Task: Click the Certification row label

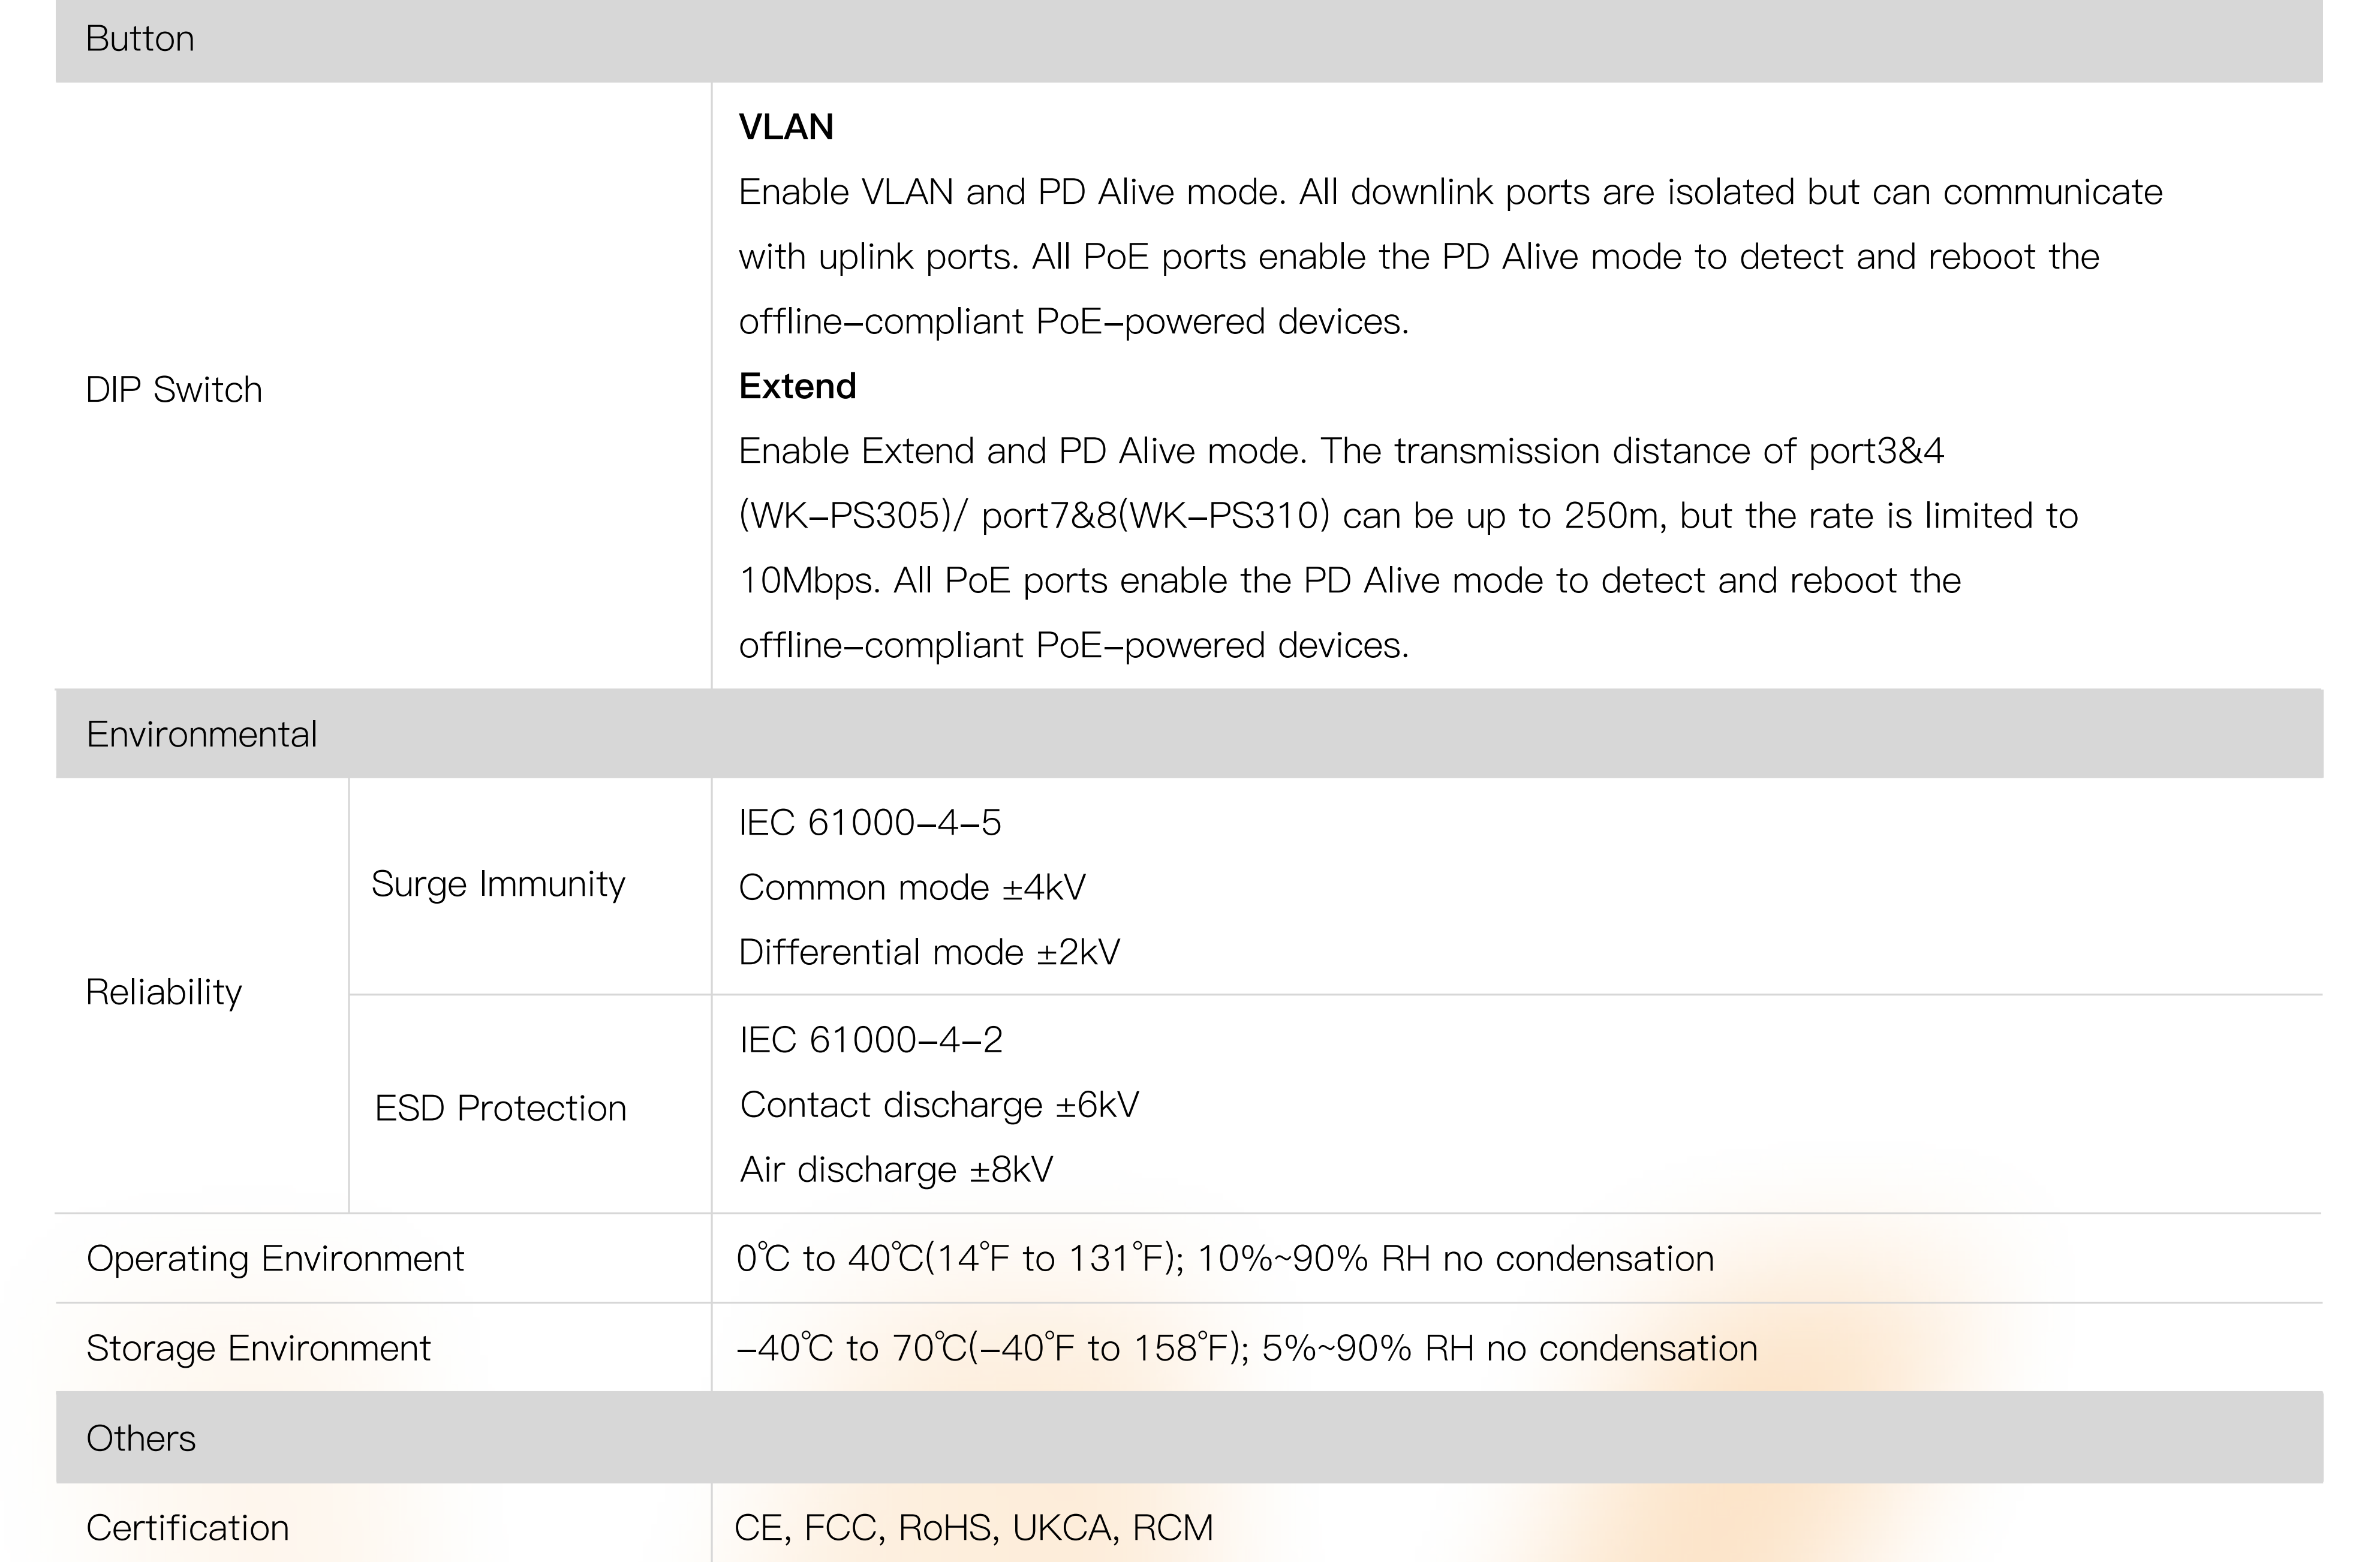Action: [187, 1528]
